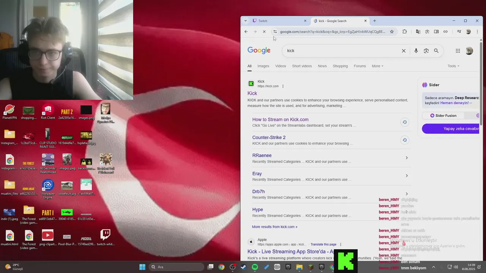Open the Hype sitelink

point(257,209)
